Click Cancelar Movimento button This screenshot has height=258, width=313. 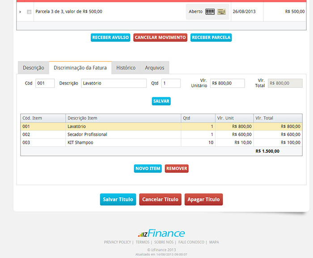tap(160, 38)
